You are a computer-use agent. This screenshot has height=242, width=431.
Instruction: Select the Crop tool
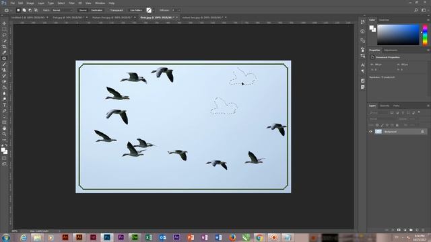[4, 46]
